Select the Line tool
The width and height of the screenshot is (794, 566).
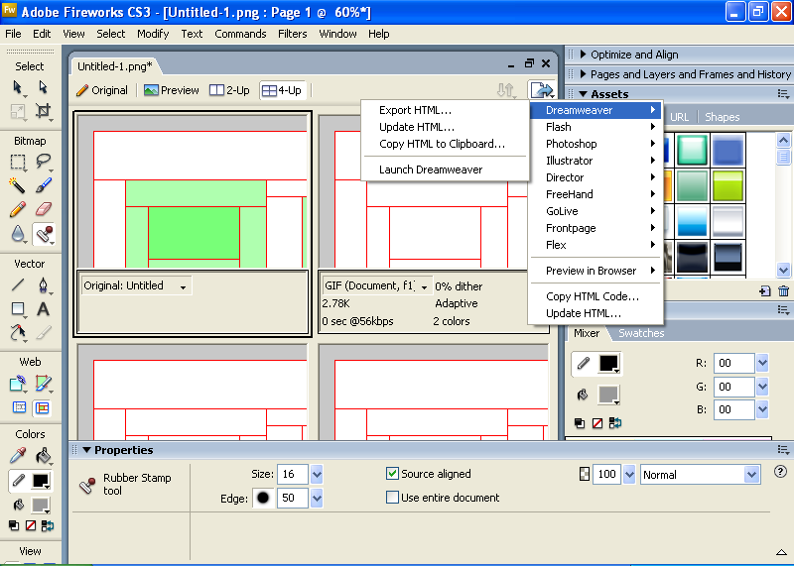pos(18,284)
